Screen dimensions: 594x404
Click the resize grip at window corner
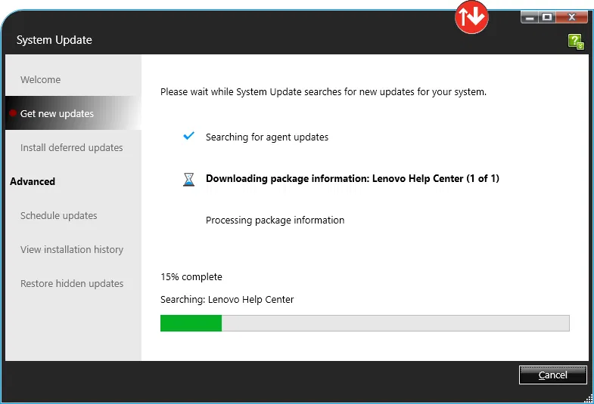coord(588,398)
